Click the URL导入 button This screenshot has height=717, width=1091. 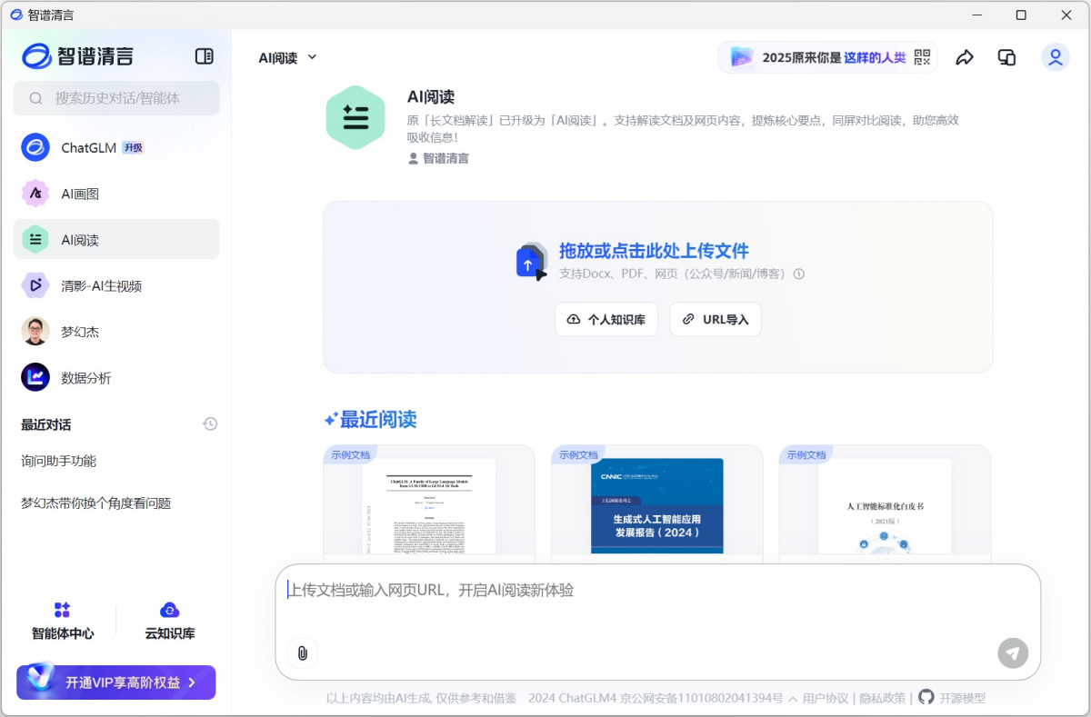click(x=716, y=319)
